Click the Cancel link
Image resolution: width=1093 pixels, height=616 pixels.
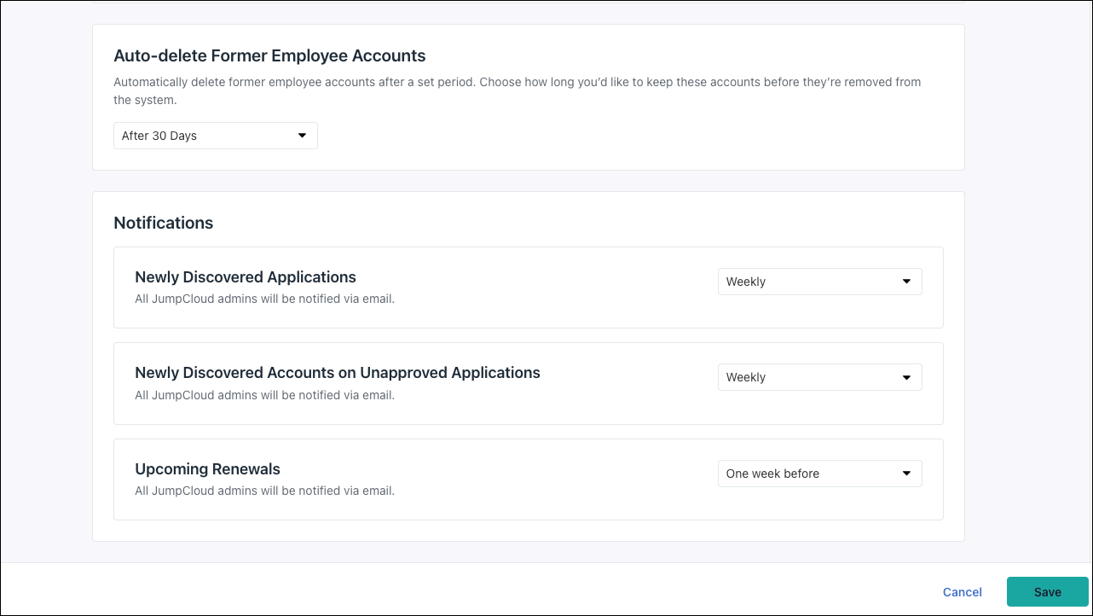[x=962, y=591]
